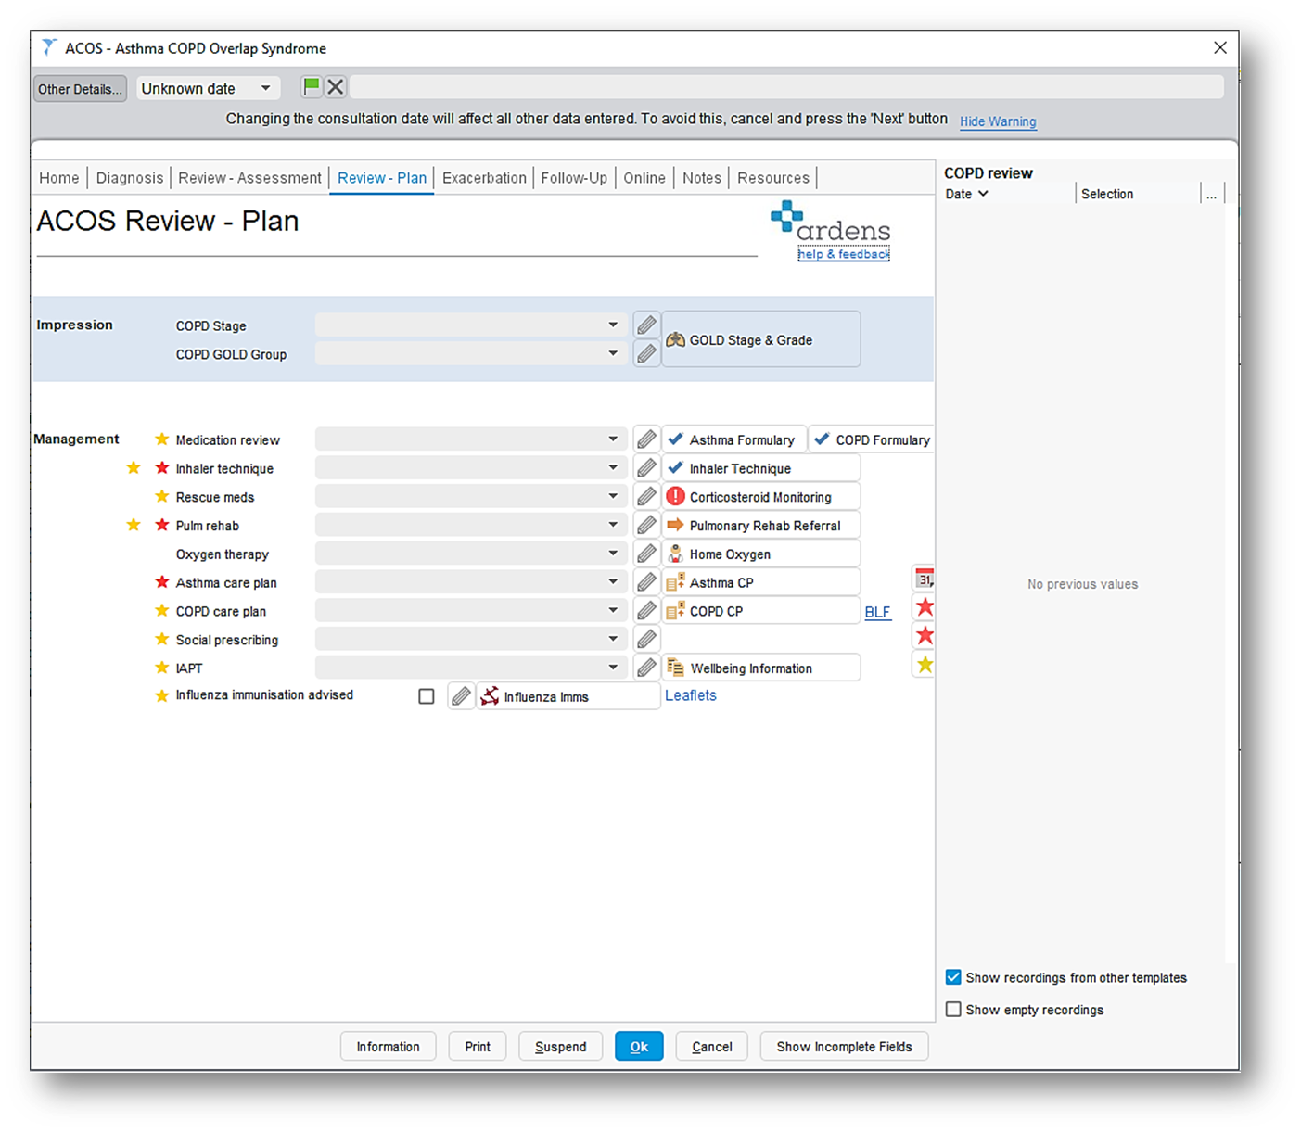
Task: Click the Hide Warning link
Action: point(998,121)
